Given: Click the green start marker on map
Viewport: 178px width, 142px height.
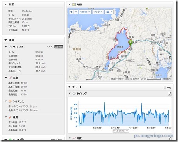Looking at the screenshot, I should tap(130, 43).
